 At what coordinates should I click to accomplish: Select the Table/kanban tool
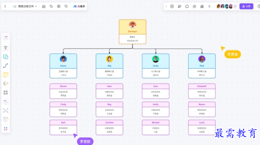coord(6,119)
